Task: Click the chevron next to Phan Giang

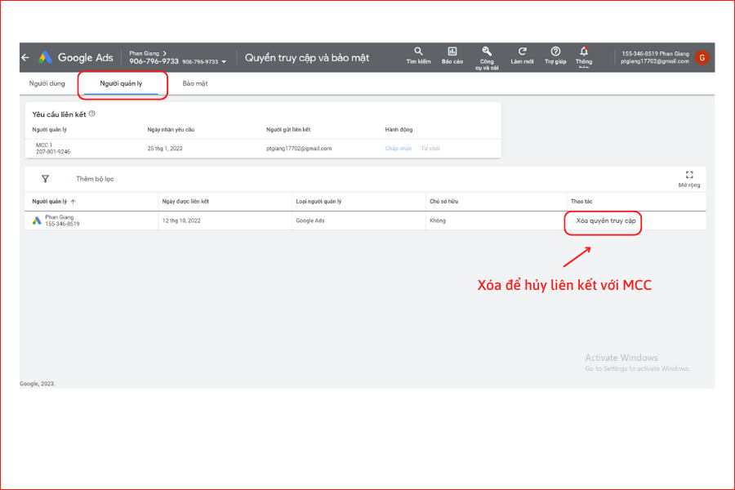Action: 164,53
